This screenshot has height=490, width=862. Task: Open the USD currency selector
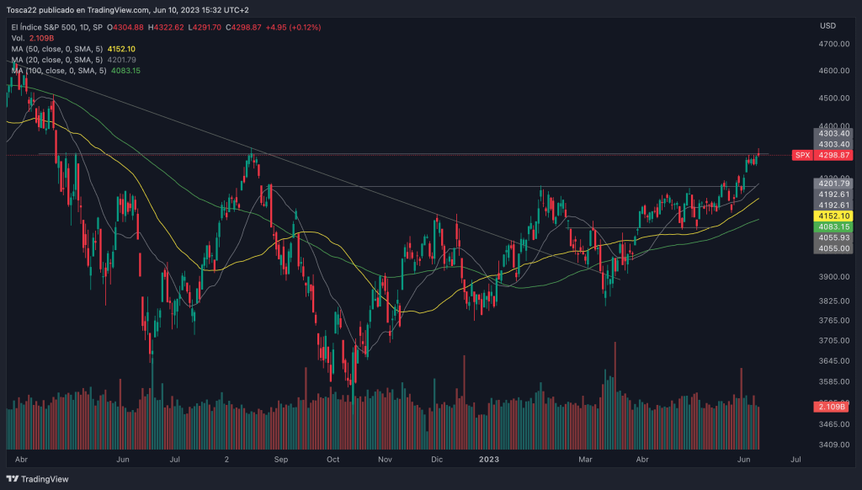[x=827, y=26]
